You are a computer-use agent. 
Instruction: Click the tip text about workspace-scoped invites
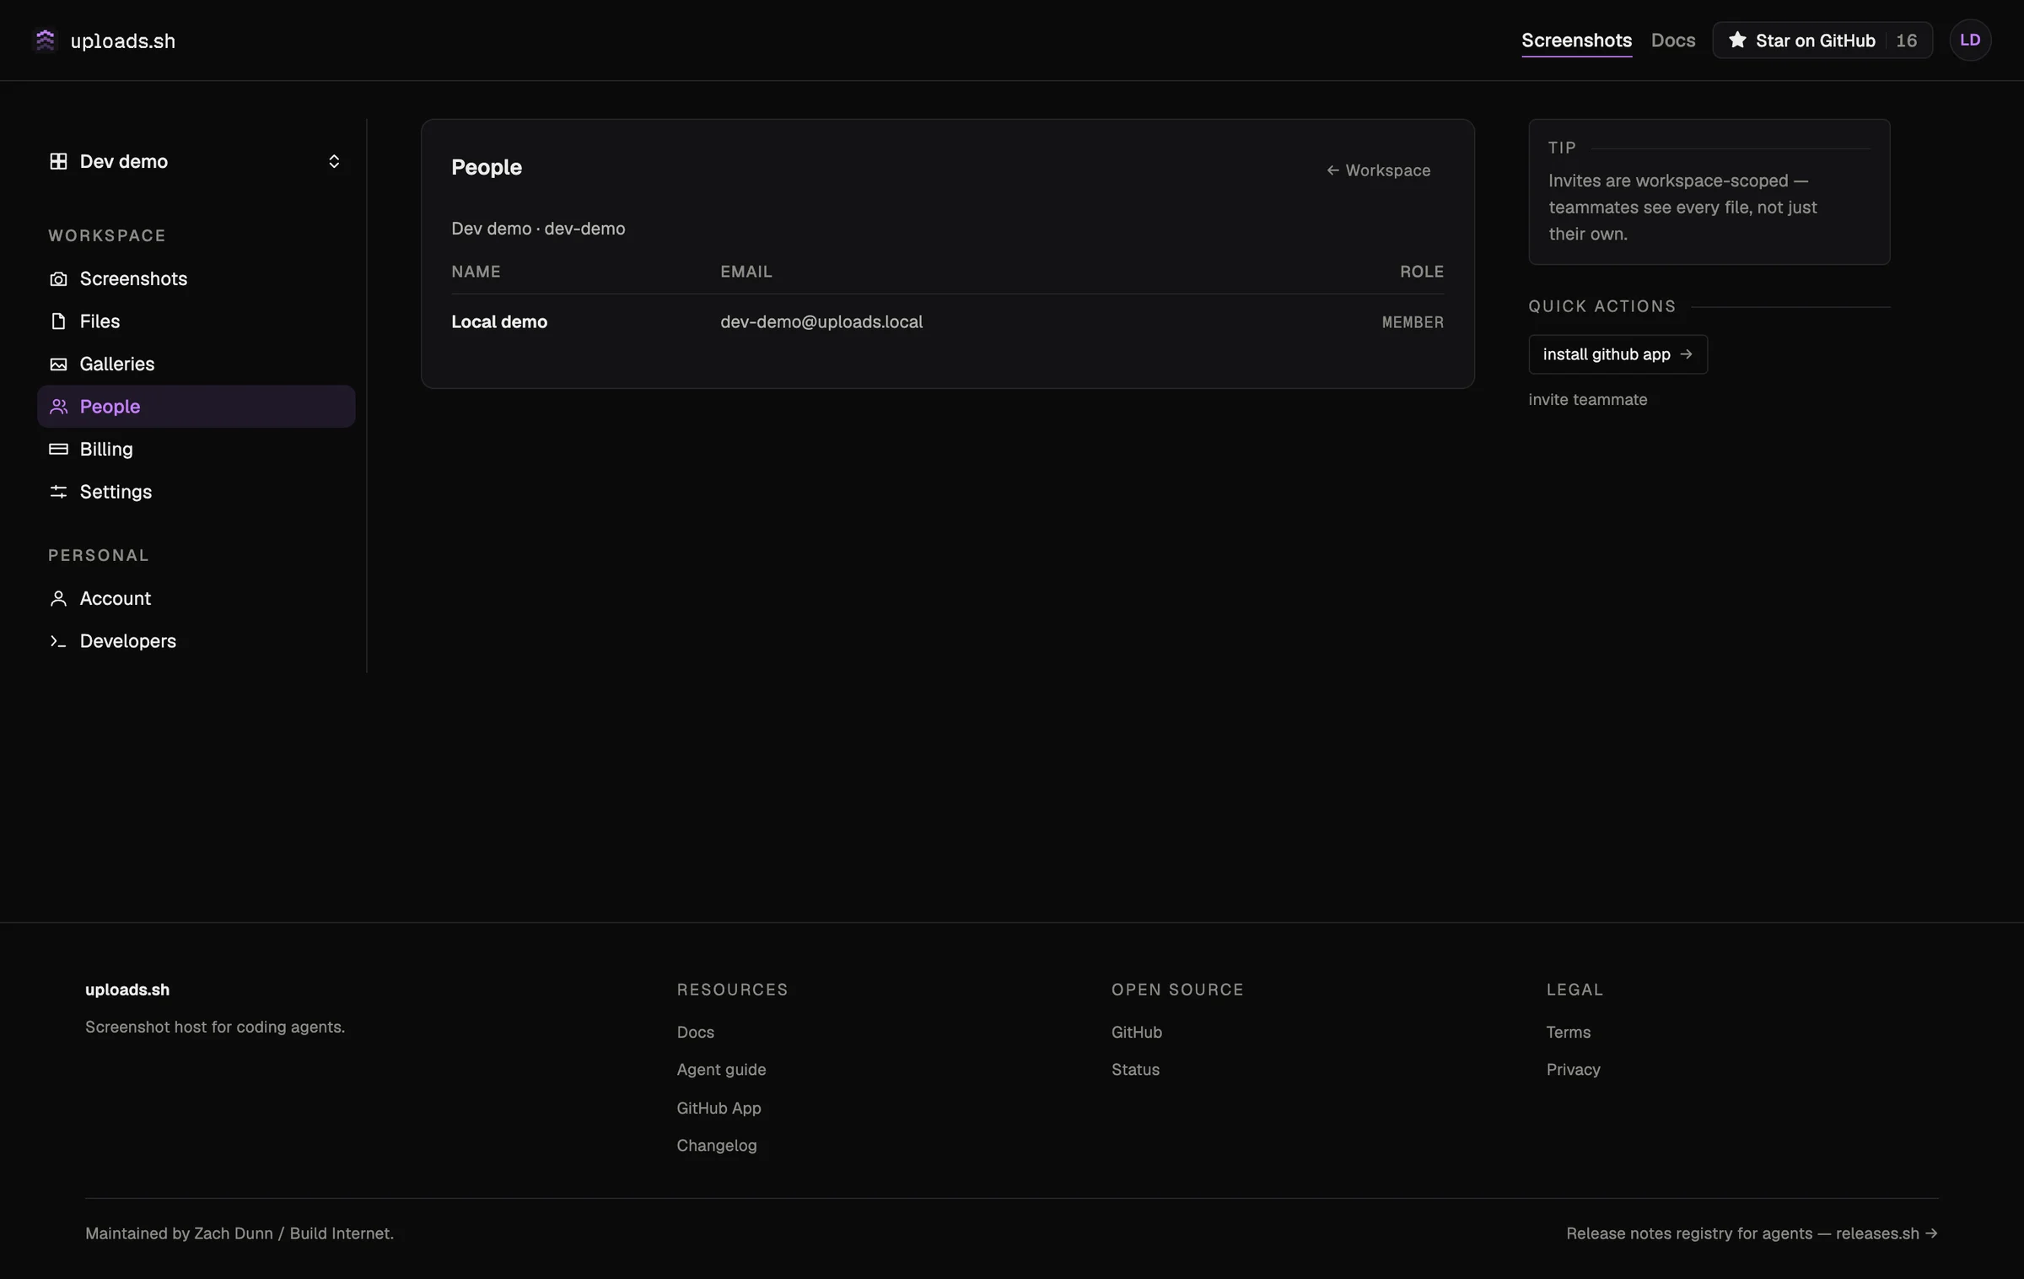[1682, 207]
